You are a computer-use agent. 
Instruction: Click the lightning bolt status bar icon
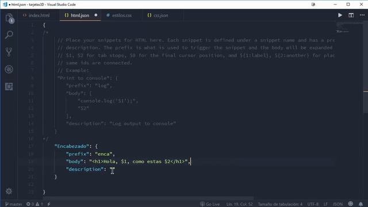(49, 204)
